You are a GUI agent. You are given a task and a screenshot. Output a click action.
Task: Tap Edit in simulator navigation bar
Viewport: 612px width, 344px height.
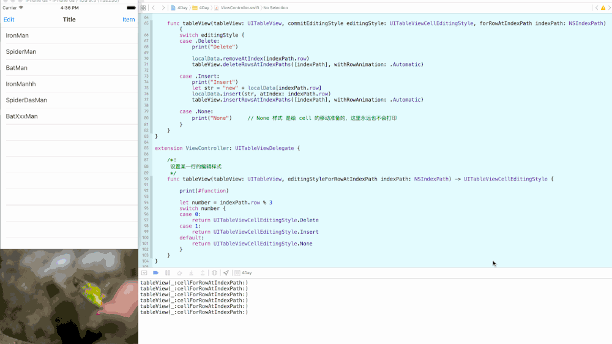coord(9,20)
